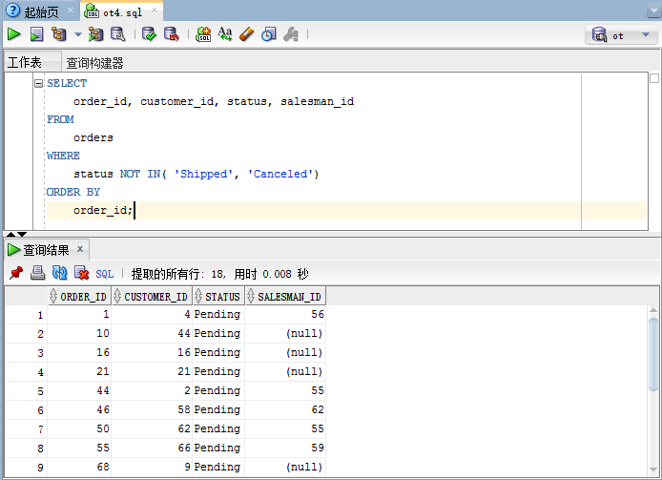Switch to the 查询构建器 tab
This screenshot has height=480, width=662.
(x=94, y=63)
